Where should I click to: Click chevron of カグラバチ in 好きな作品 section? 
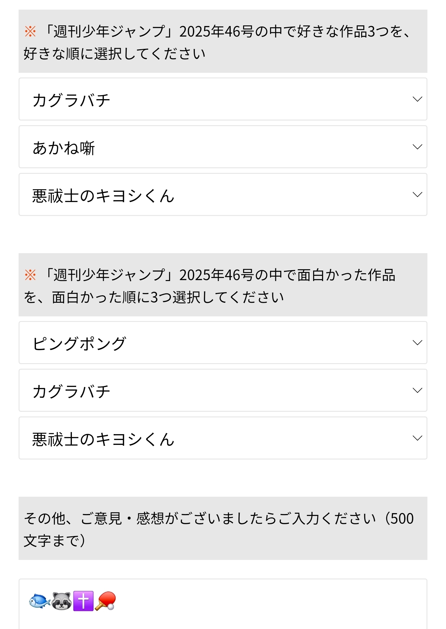coord(417,99)
